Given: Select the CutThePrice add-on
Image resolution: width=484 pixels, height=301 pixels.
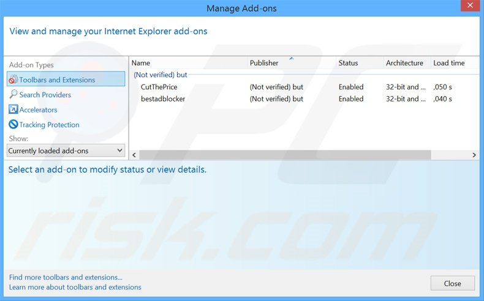Looking at the screenshot, I should click(159, 87).
